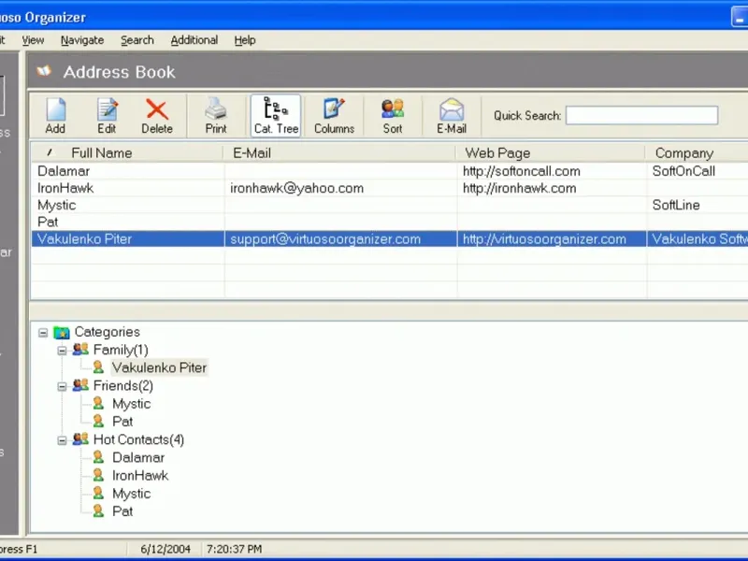Select the Mystic contact row

point(390,205)
